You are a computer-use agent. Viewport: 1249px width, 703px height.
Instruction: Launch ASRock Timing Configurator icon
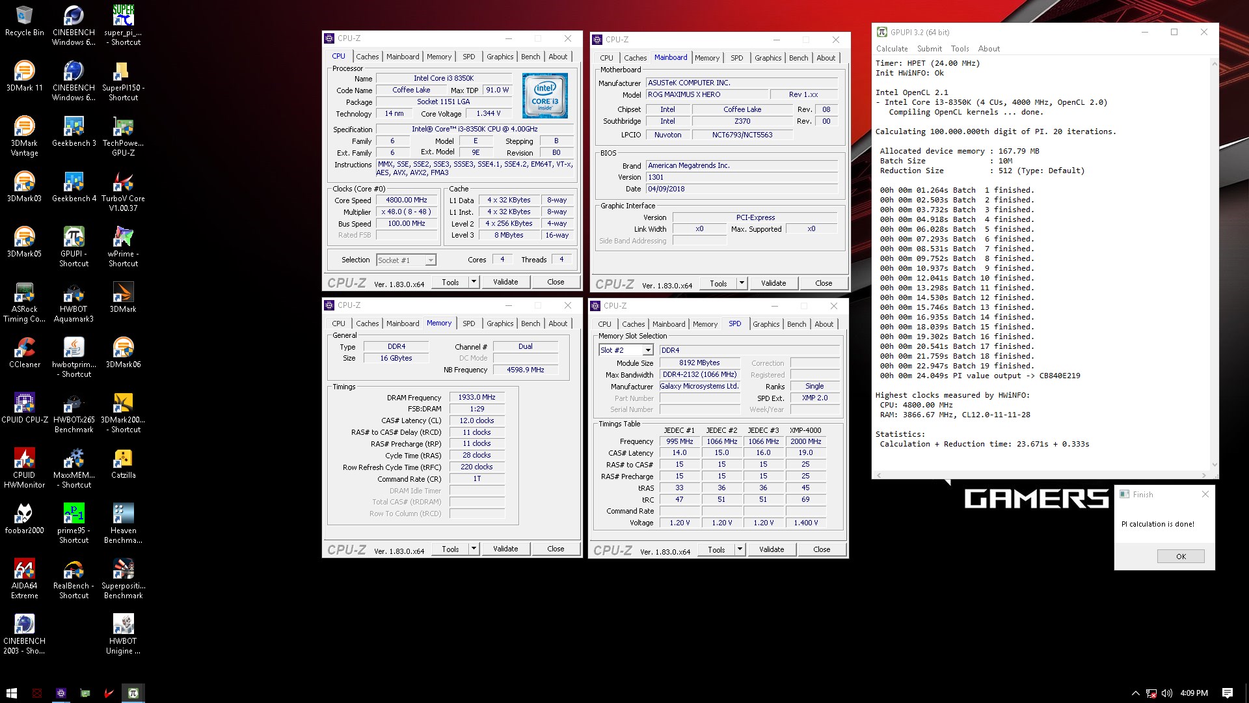(x=24, y=303)
